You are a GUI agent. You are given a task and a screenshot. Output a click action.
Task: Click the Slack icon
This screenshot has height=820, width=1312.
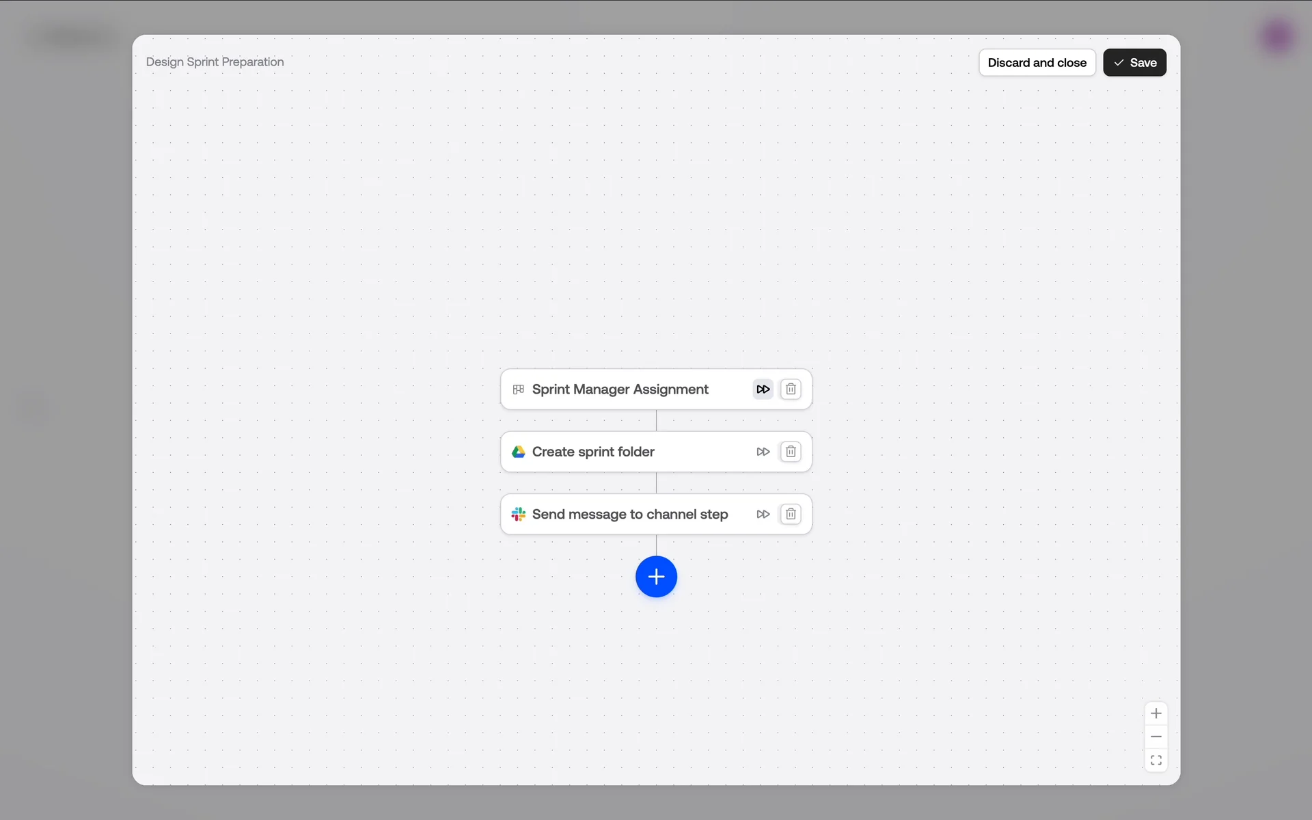(x=519, y=515)
